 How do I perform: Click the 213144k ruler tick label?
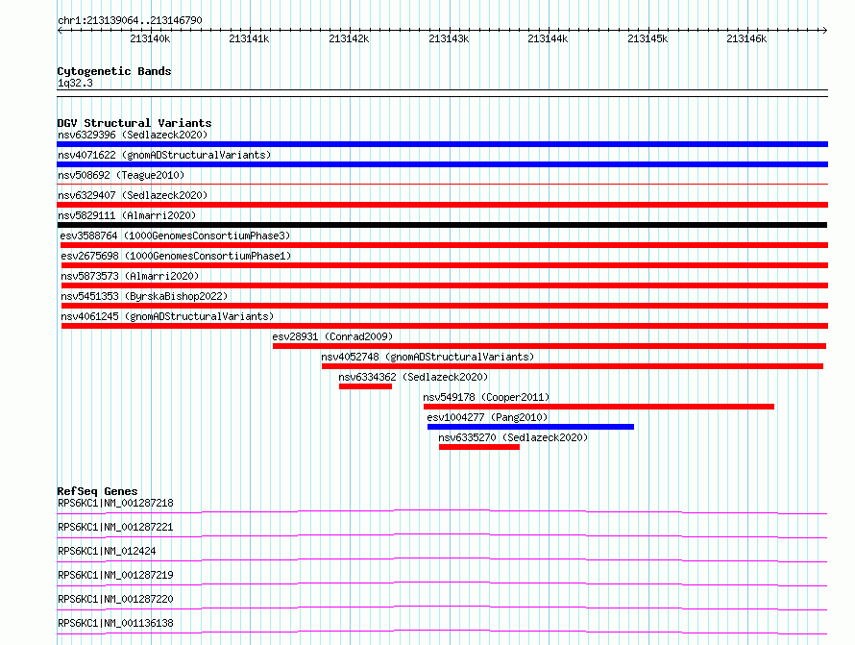click(x=548, y=38)
